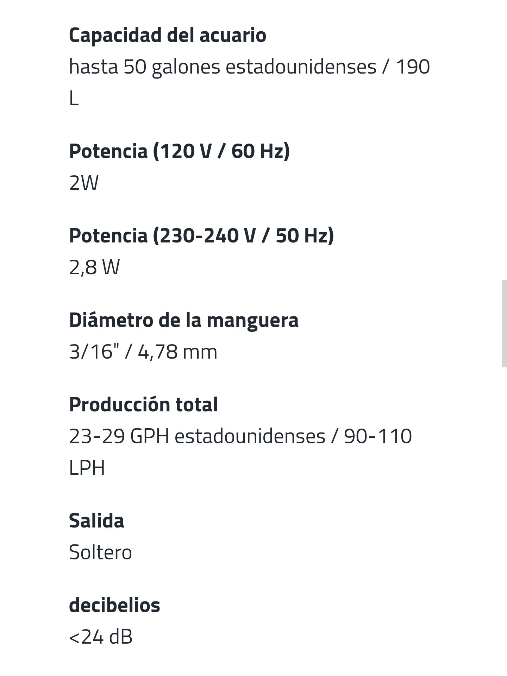Viewport: 507px width, 676px height.
Task: Click the 'hasta 50 galones estadounidenses' text
Action: pyautogui.click(x=223, y=67)
